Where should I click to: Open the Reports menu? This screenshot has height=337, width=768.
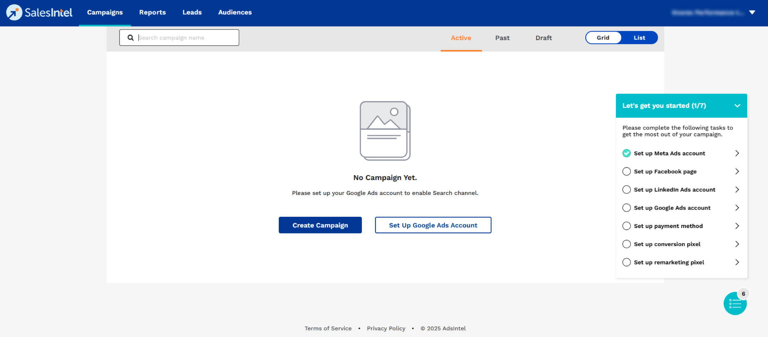tap(152, 12)
